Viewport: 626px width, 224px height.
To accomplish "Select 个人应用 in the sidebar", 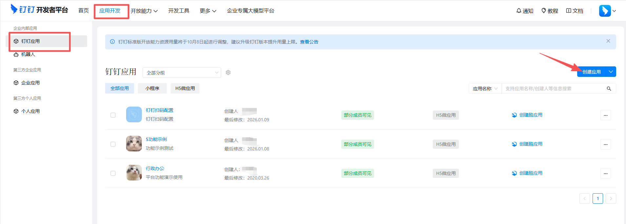I will pos(46,111).
